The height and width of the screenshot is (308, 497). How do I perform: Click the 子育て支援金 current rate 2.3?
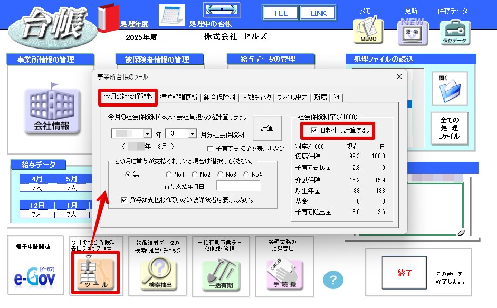(356, 167)
